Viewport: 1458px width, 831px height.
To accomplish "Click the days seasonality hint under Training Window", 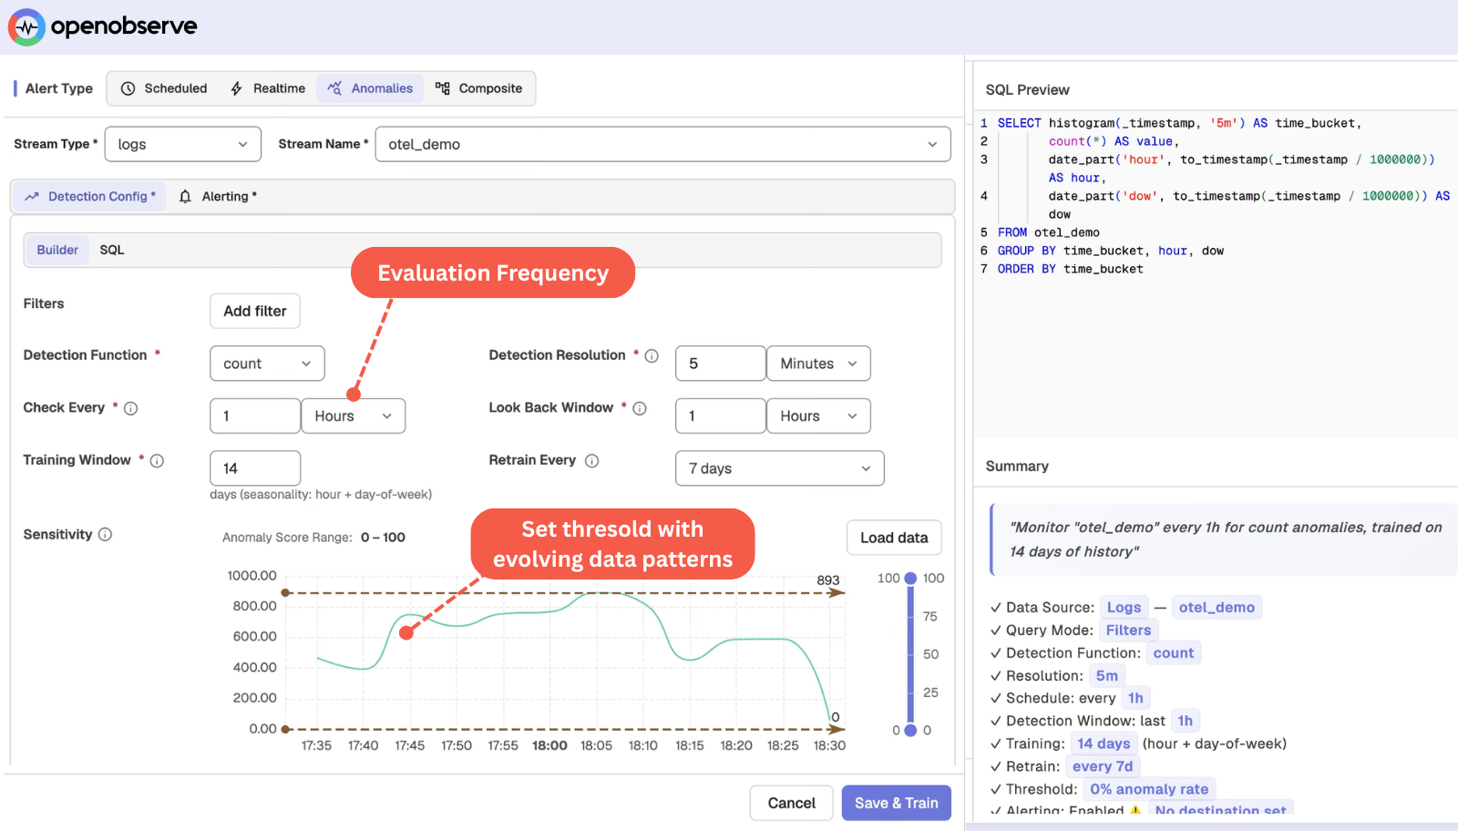I will [321, 495].
